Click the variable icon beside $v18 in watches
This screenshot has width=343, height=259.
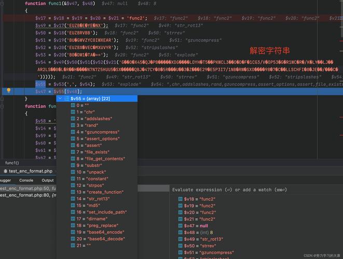pos(181,199)
